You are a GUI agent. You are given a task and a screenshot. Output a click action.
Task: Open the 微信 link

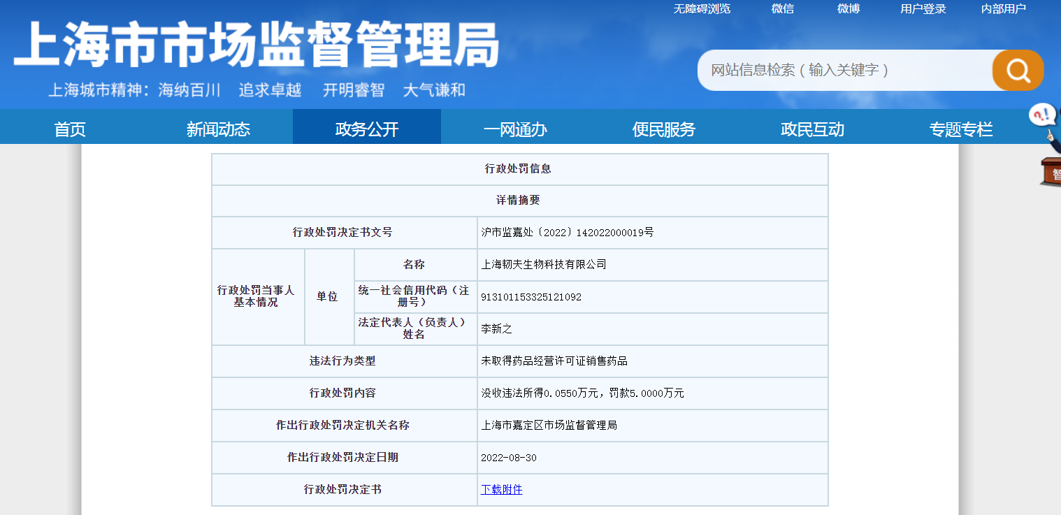point(783,8)
